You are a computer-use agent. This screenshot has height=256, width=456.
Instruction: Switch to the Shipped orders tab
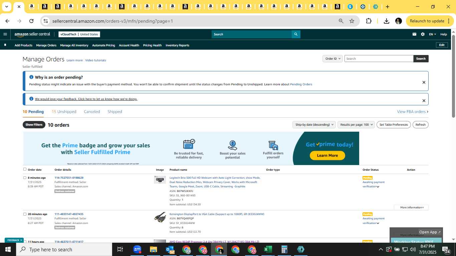(115, 112)
